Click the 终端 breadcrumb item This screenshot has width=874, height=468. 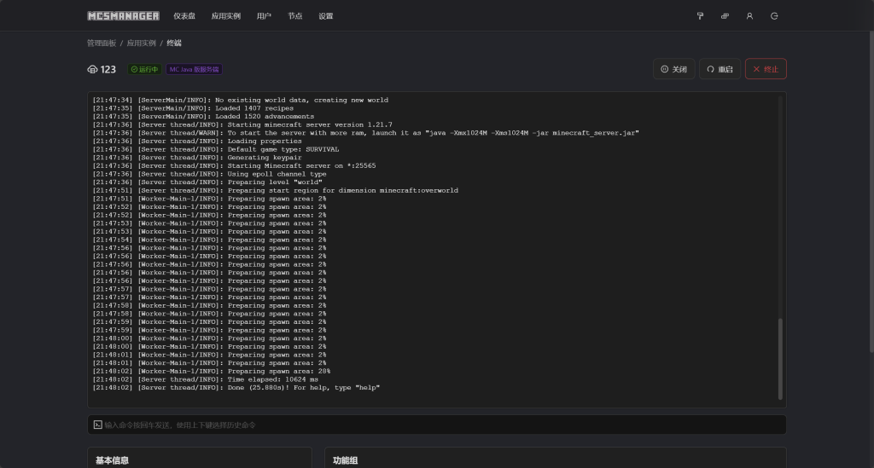(x=174, y=43)
